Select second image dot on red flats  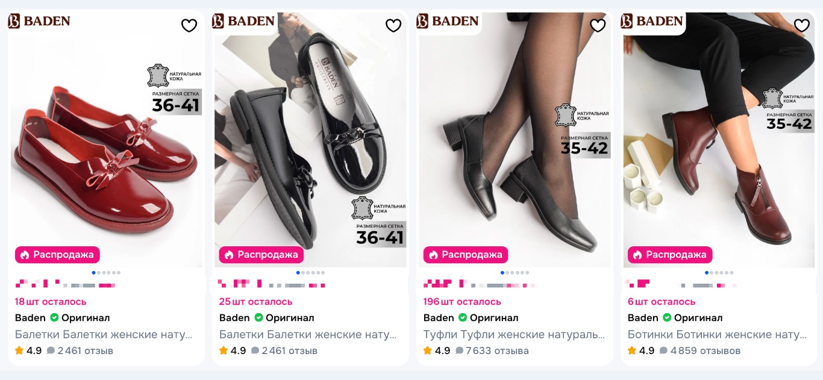tap(99, 273)
